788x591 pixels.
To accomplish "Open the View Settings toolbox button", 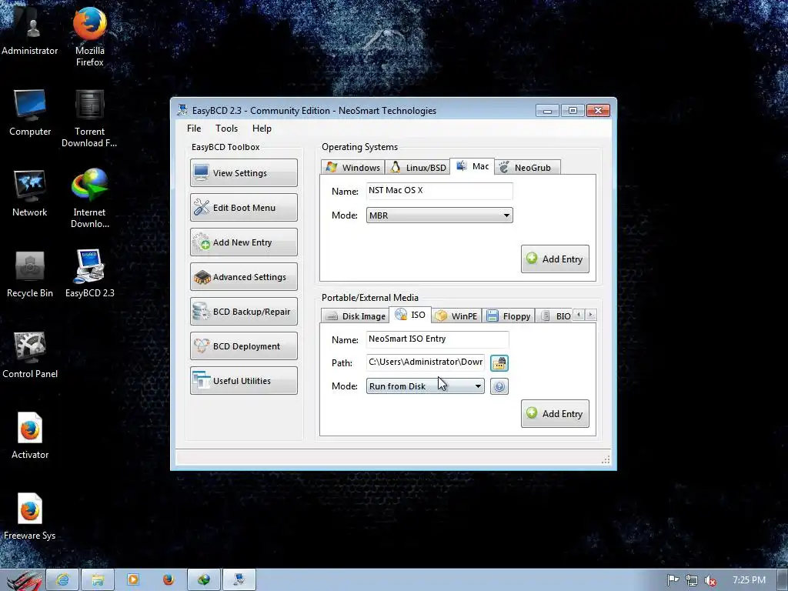I will coord(244,173).
